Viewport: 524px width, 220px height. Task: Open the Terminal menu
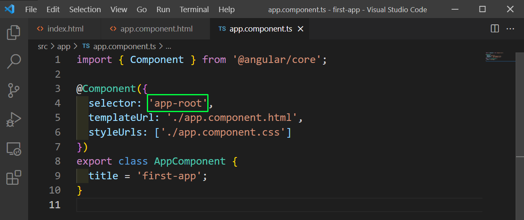coord(194,9)
